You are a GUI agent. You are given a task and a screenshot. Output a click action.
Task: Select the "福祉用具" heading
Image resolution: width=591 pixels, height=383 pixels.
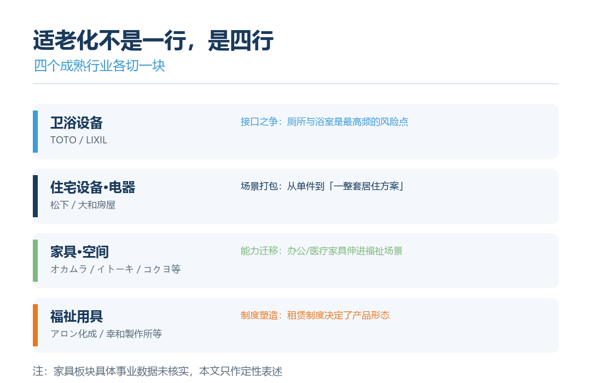(x=77, y=317)
